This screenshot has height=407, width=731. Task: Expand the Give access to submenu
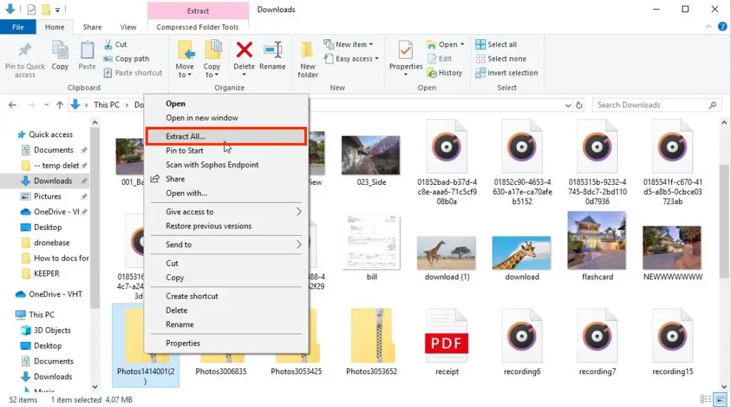[x=298, y=211]
